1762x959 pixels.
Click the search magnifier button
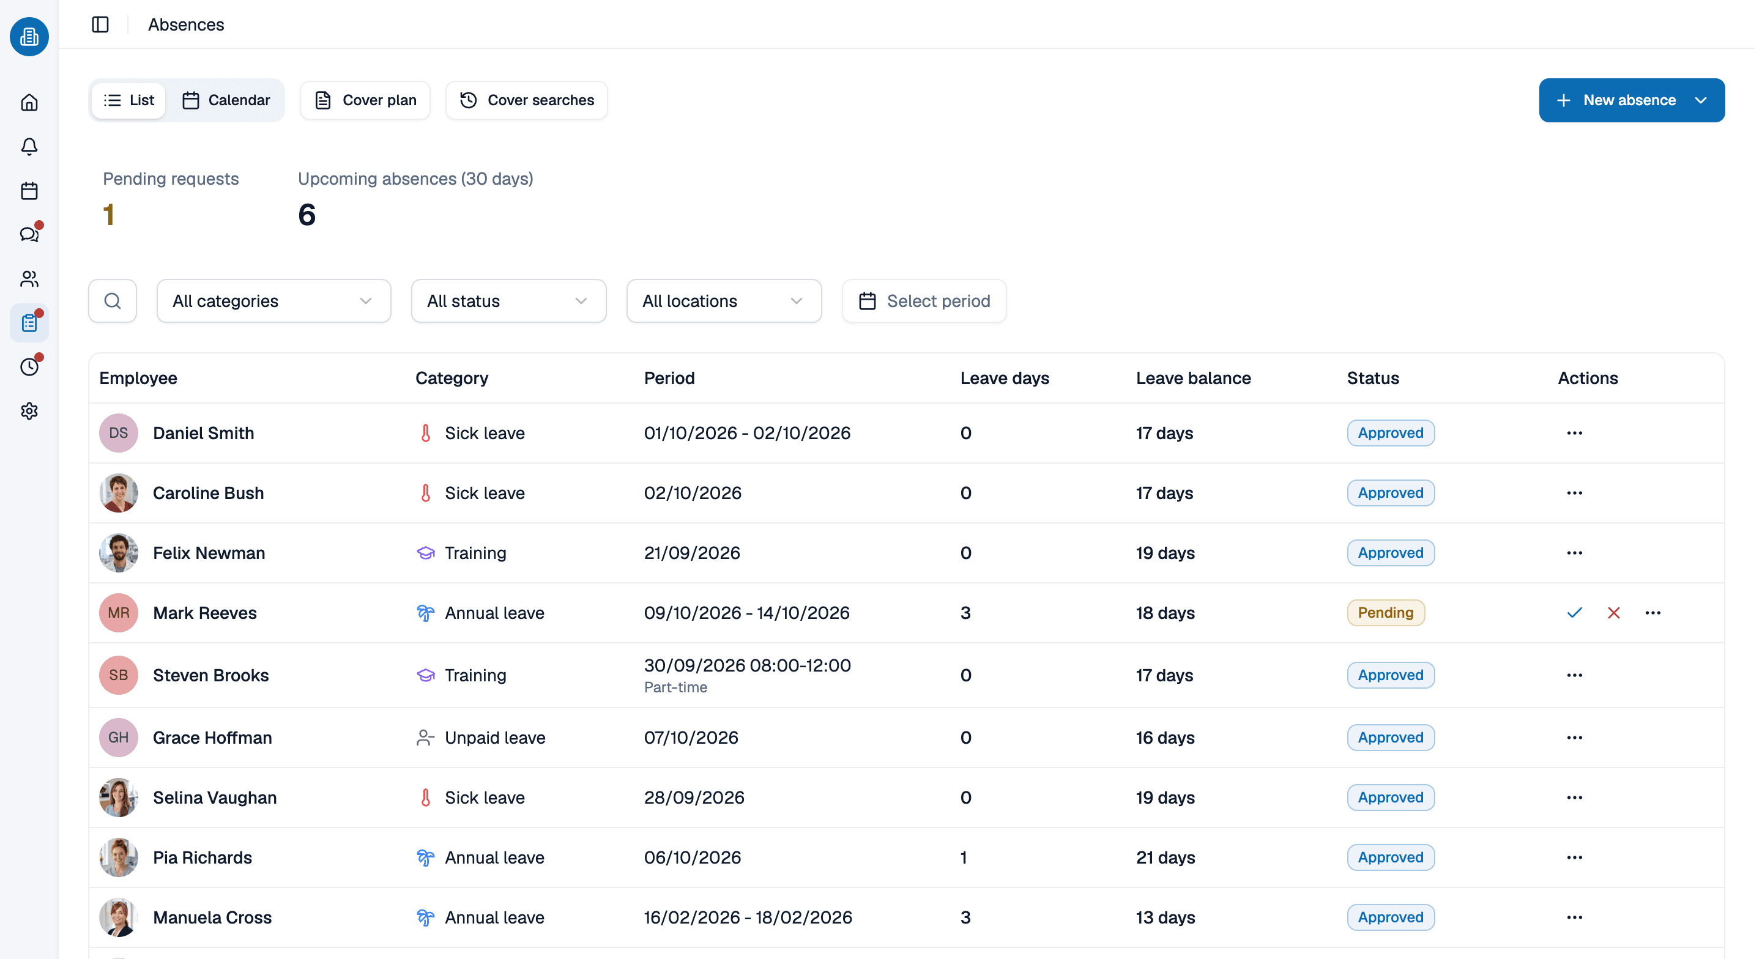(x=113, y=301)
